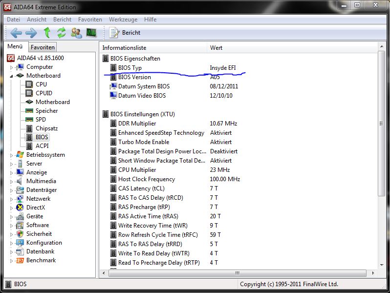390x293 pixels.
Task: Select the BIOS chip icon in tree
Action: [29, 137]
